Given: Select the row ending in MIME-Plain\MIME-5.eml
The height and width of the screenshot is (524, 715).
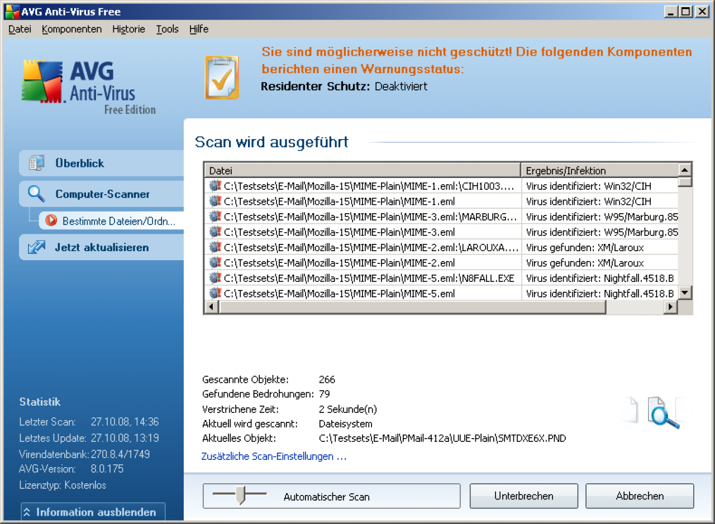Looking at the screenshot, I should [441, 293].
